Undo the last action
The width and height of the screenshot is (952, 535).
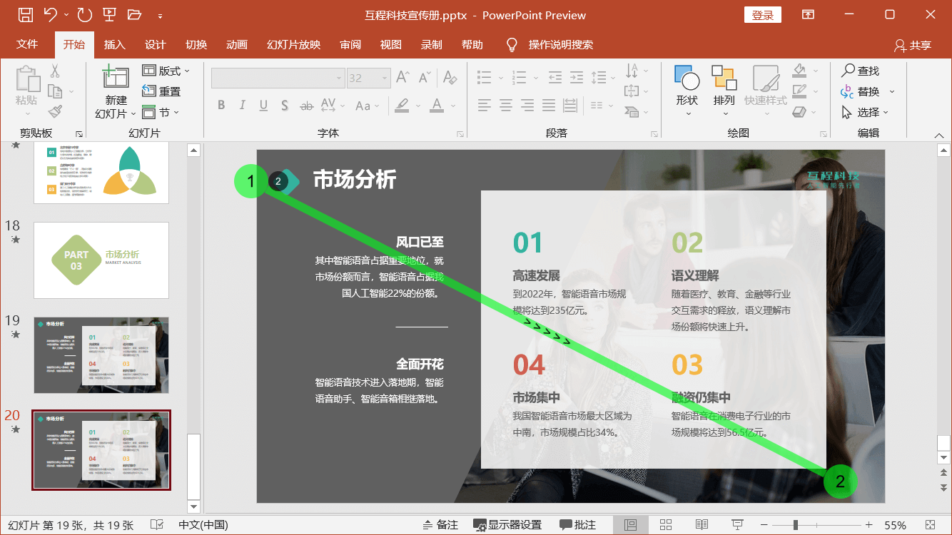pyautogui.click(x=50, y=14)
